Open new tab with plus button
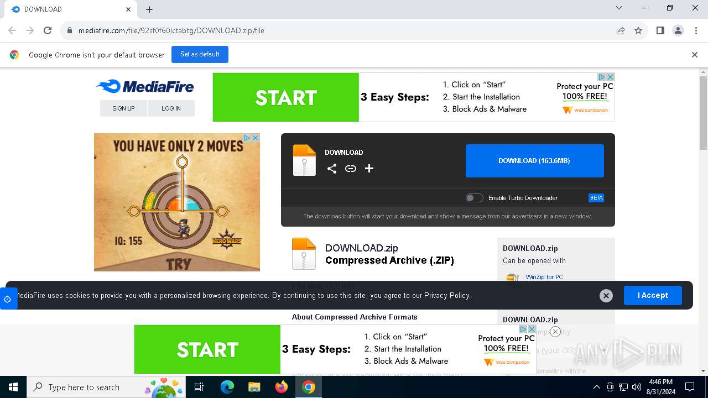 coord(149,9)
